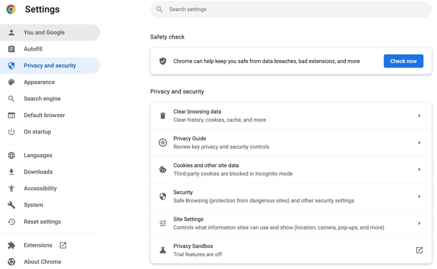Click the System wrench icon
This screenshot has width=437, height=269.
pos(11,205)
